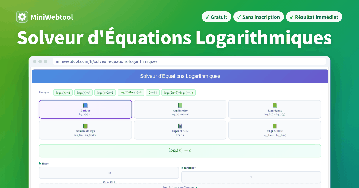Screen dimensions: 359x188
Task: Click the 'Essayer :' label
Action: [x=45, y=92]
